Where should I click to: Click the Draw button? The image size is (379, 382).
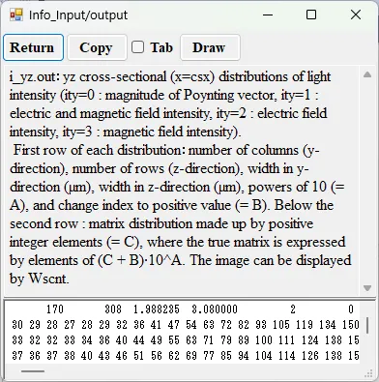point(210,47)
